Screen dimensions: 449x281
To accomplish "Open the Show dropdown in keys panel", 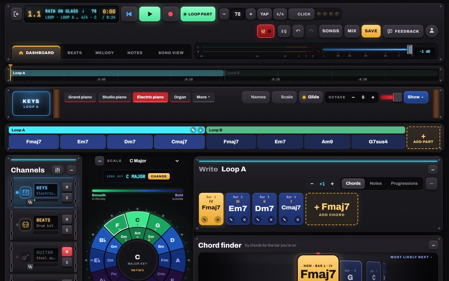I will (416, 97).
